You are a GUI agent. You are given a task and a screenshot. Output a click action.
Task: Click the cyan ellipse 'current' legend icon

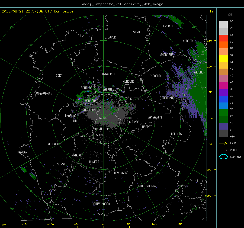pos(223,157)
